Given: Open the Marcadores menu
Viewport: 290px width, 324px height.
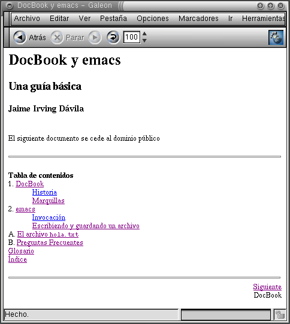Looking at the screenshot, I should (x=198, y=19).
